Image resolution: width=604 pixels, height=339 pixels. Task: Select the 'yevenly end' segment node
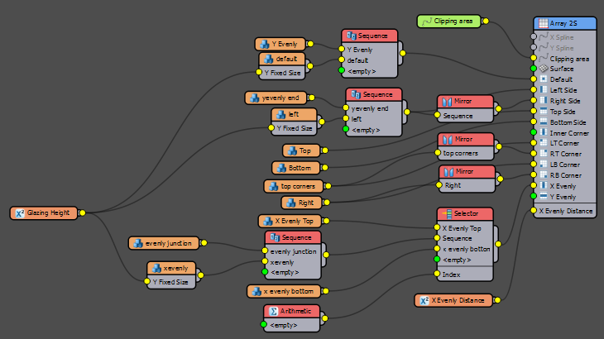point(276,98)
